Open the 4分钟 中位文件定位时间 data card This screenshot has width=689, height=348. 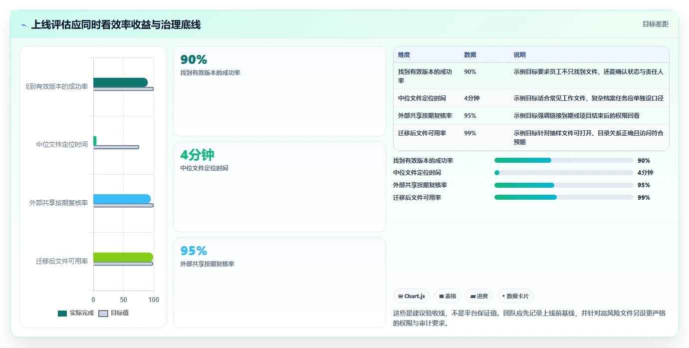click(279, 187)
